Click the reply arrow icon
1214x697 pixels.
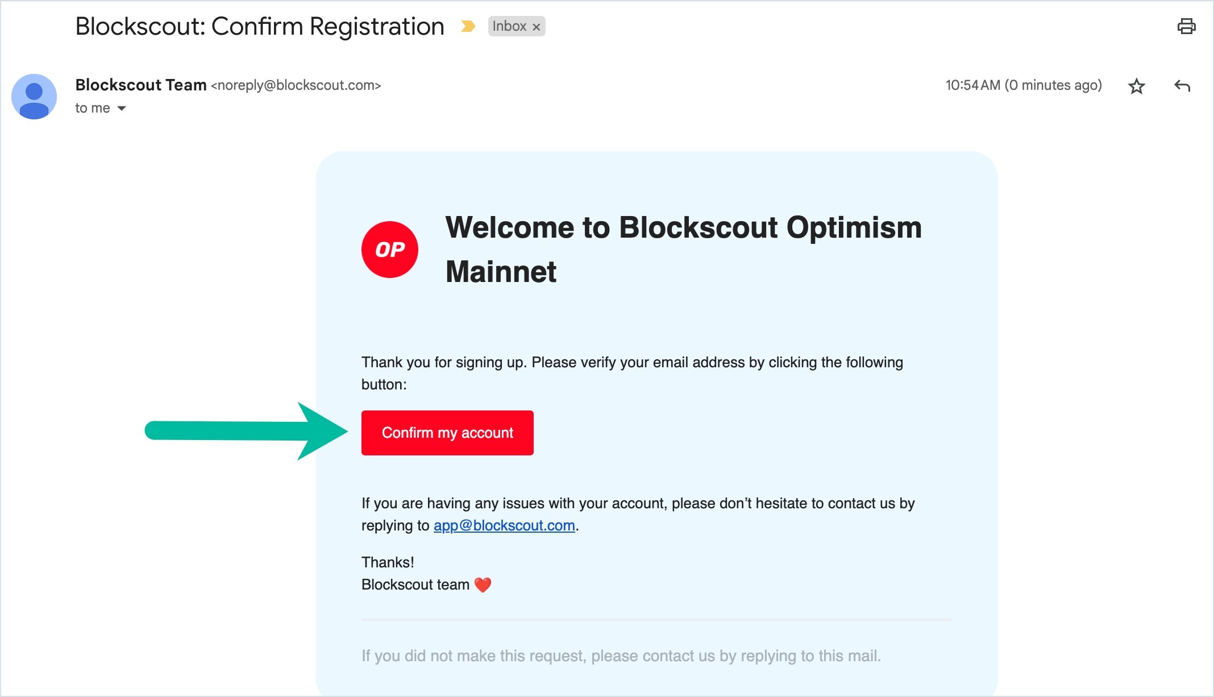pos(1182,86)
